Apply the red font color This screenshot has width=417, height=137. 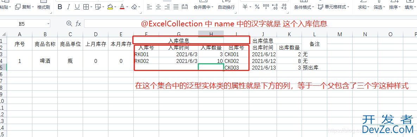[x=122, y=7]
